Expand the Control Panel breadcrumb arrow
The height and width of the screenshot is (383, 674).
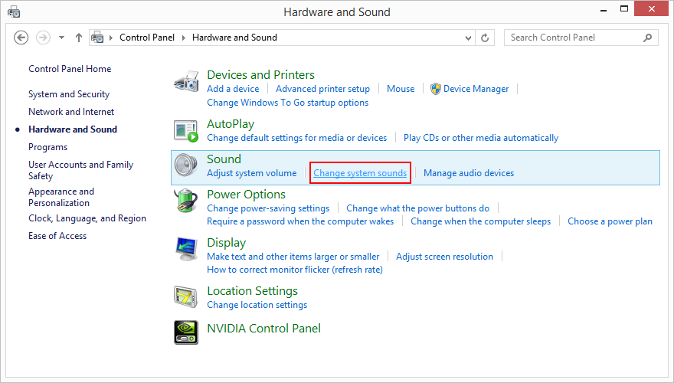(184, 38)
